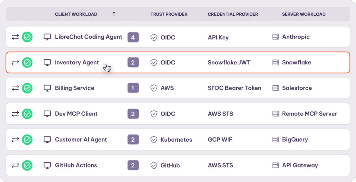This screenshot has width=356, height=182.
Task: Toggle green status check on Billing Service row
Action: point(27,88)
